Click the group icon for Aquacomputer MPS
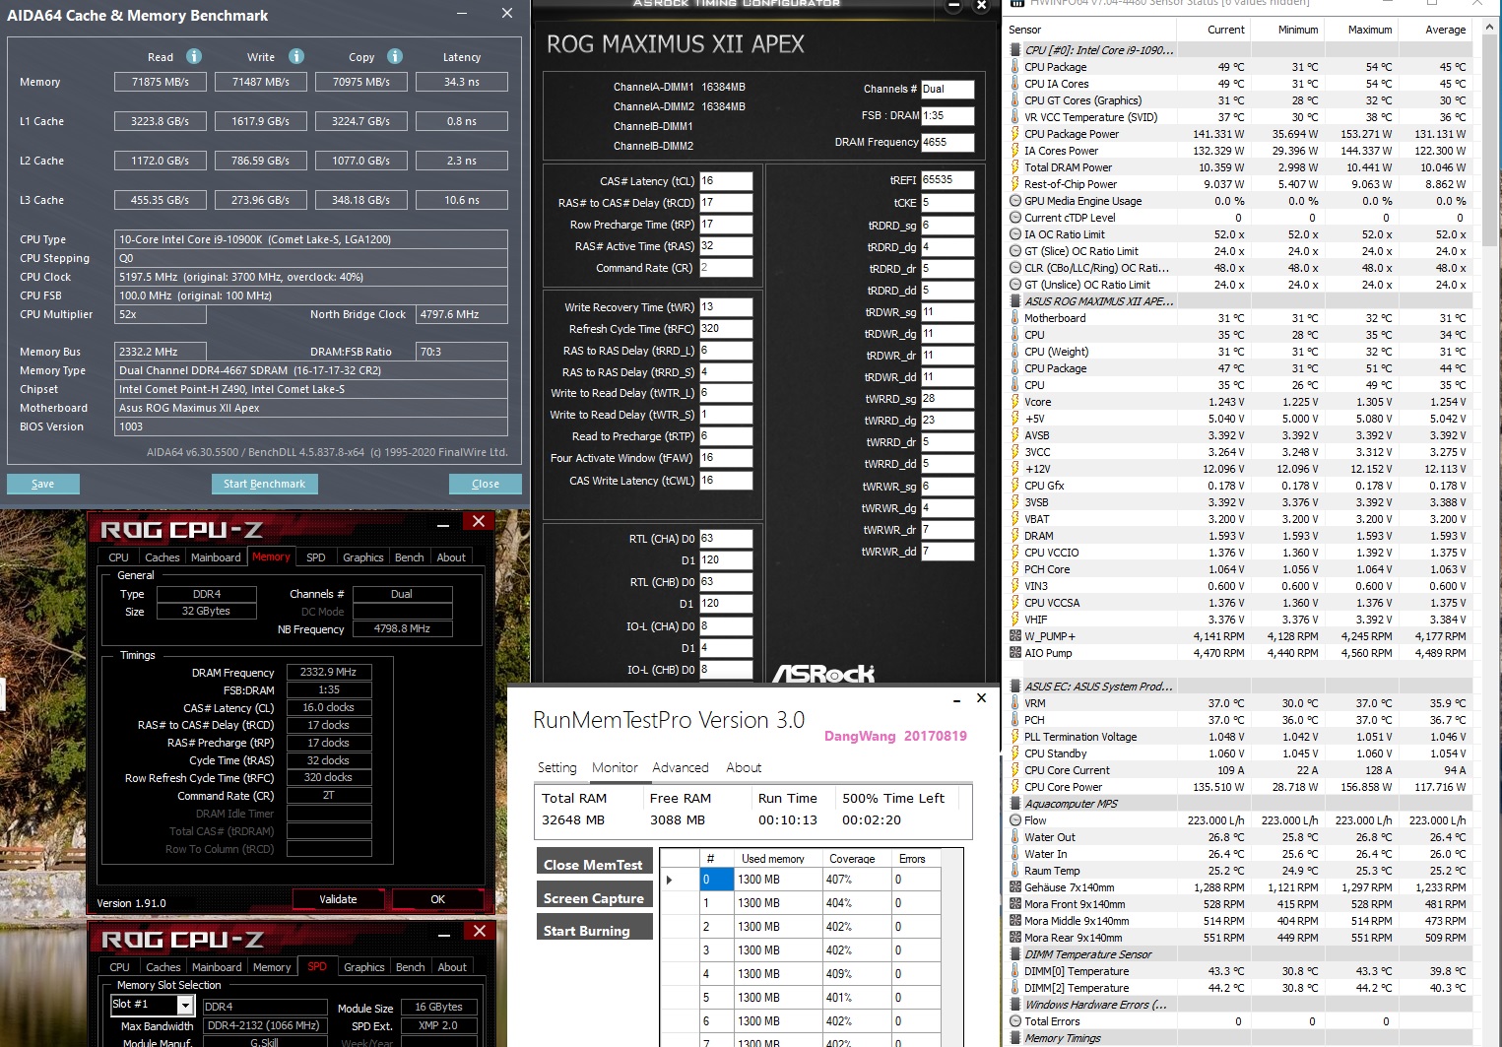This screenshot has width=1502, height=1047. [1015, 804]
